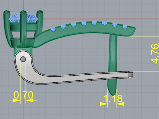Select the middle prong of the stone setting
The width and height of the screenshot is (159, 119).
tap(23, 29)
